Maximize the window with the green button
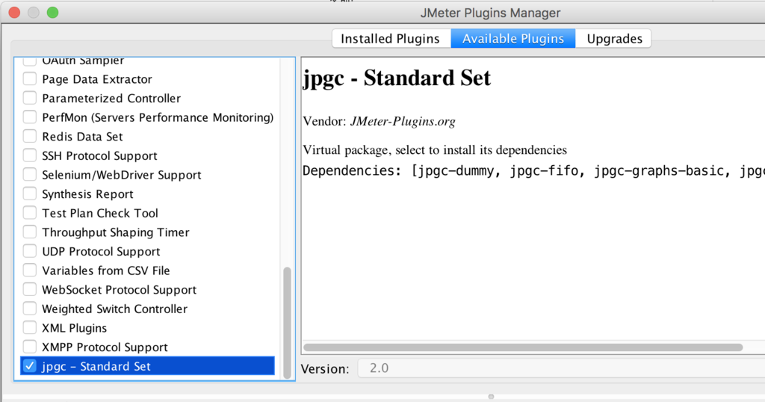This screenshot has width=765, height=402. coord(53,13)
